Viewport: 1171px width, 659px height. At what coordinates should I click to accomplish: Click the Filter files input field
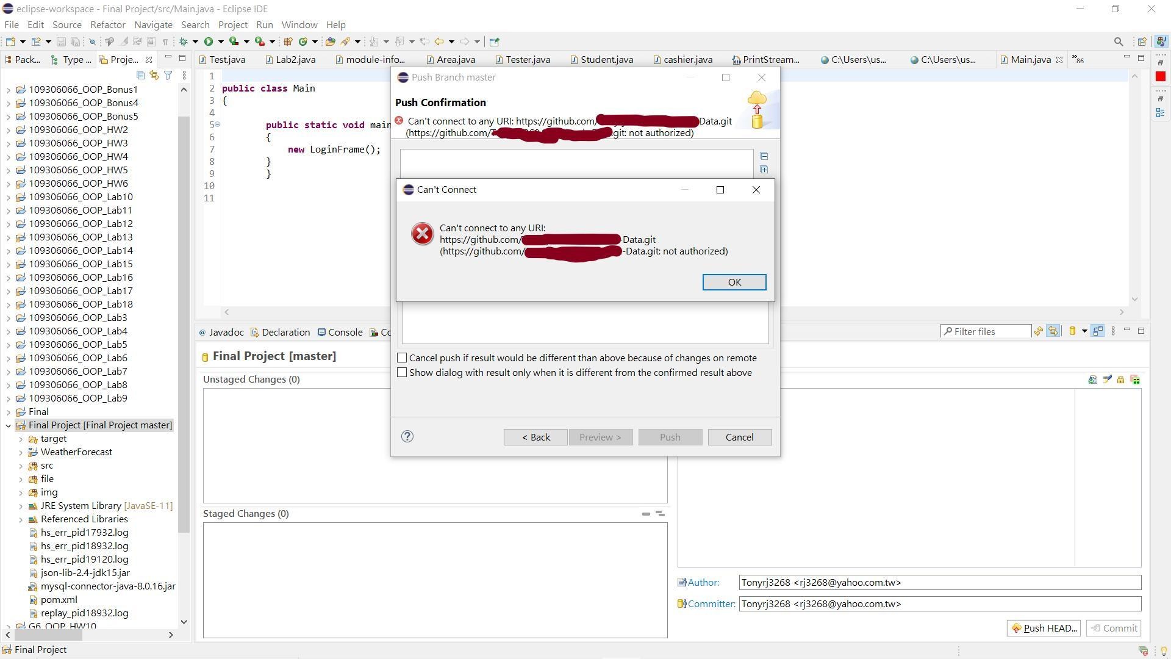coord(986,331)
